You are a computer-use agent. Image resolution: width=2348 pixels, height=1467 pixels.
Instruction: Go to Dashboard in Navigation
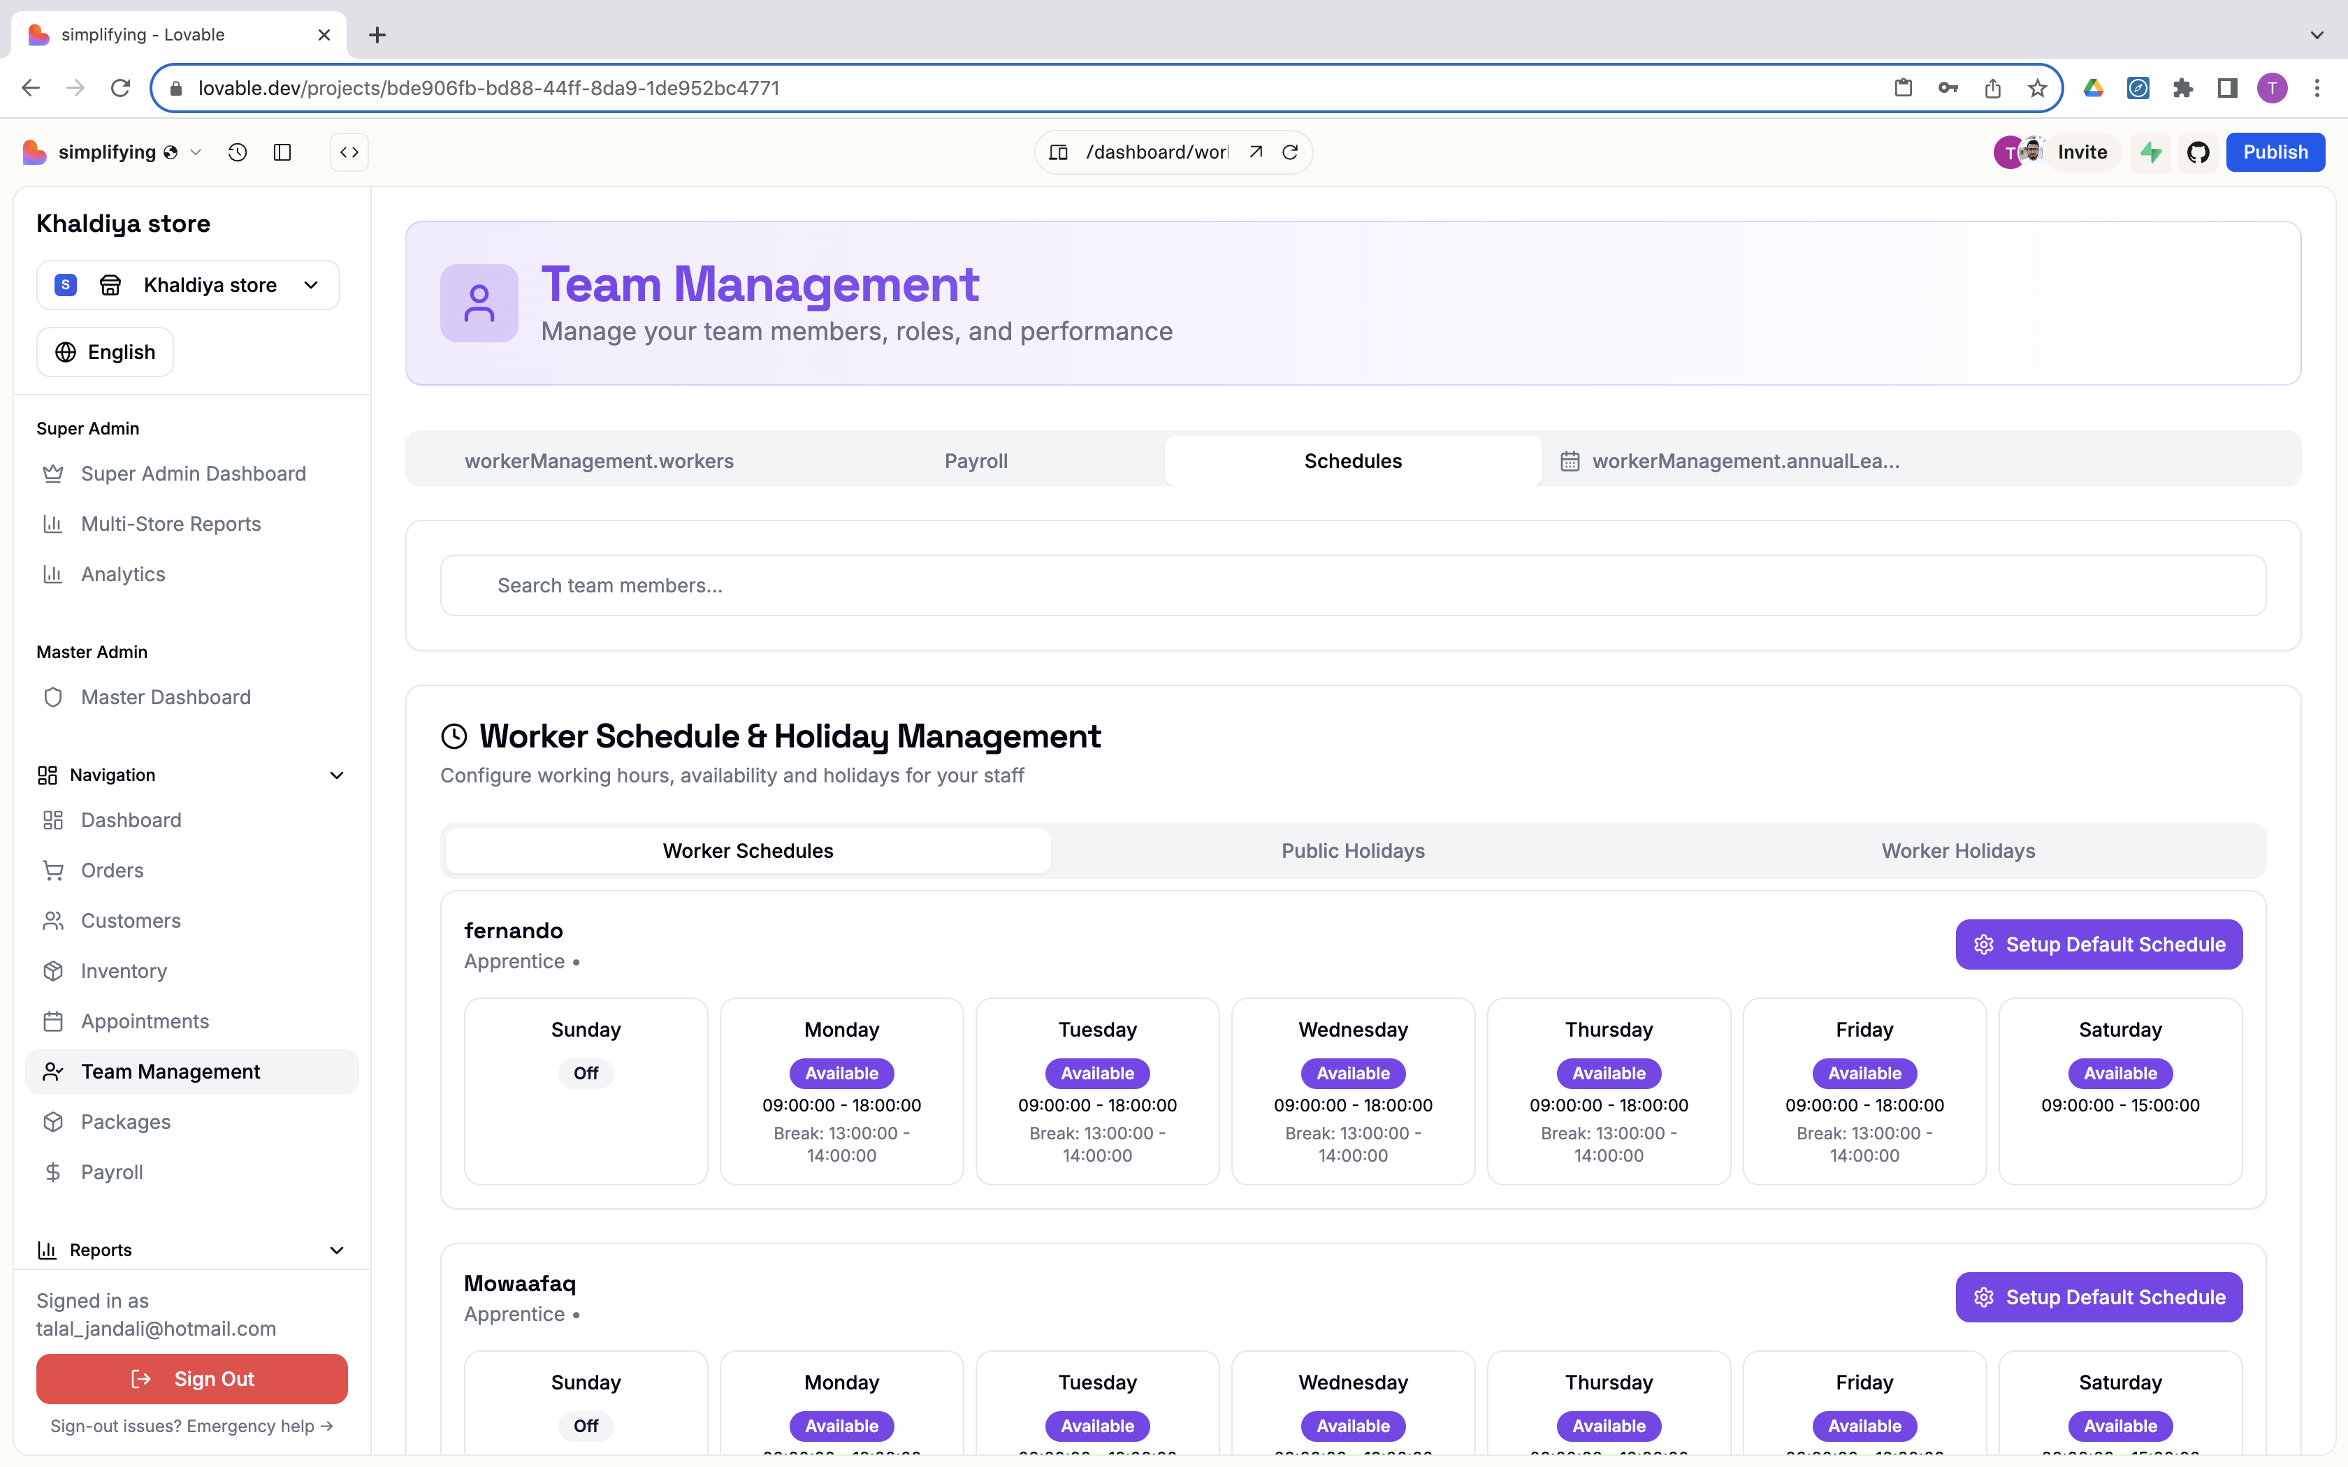pos(192,820)
